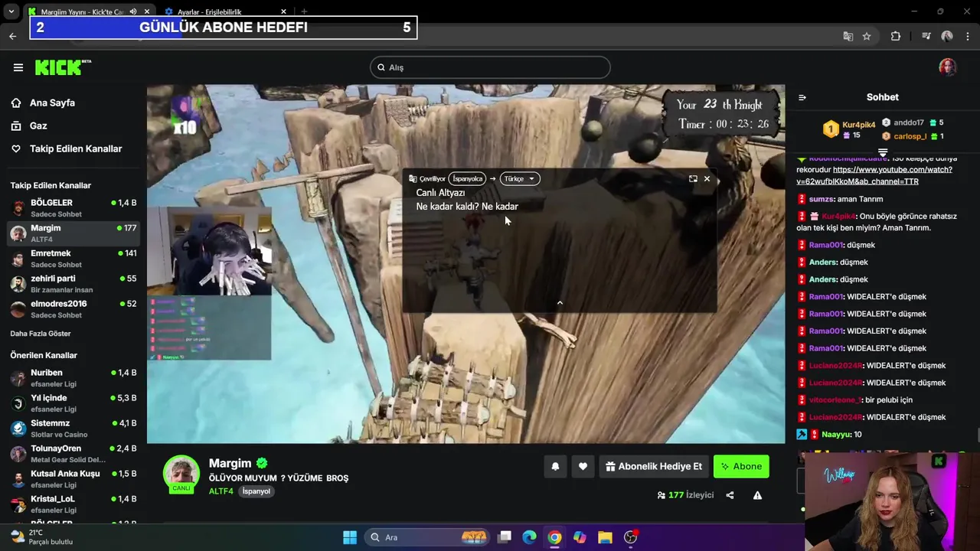Go to the Kick home logo
This screenshot has width=980, height=551.
pyautogui.click(x=63, y=67)
